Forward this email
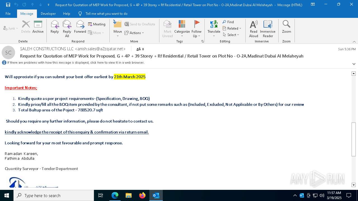The image size is (358, 201). pos(80,27)
